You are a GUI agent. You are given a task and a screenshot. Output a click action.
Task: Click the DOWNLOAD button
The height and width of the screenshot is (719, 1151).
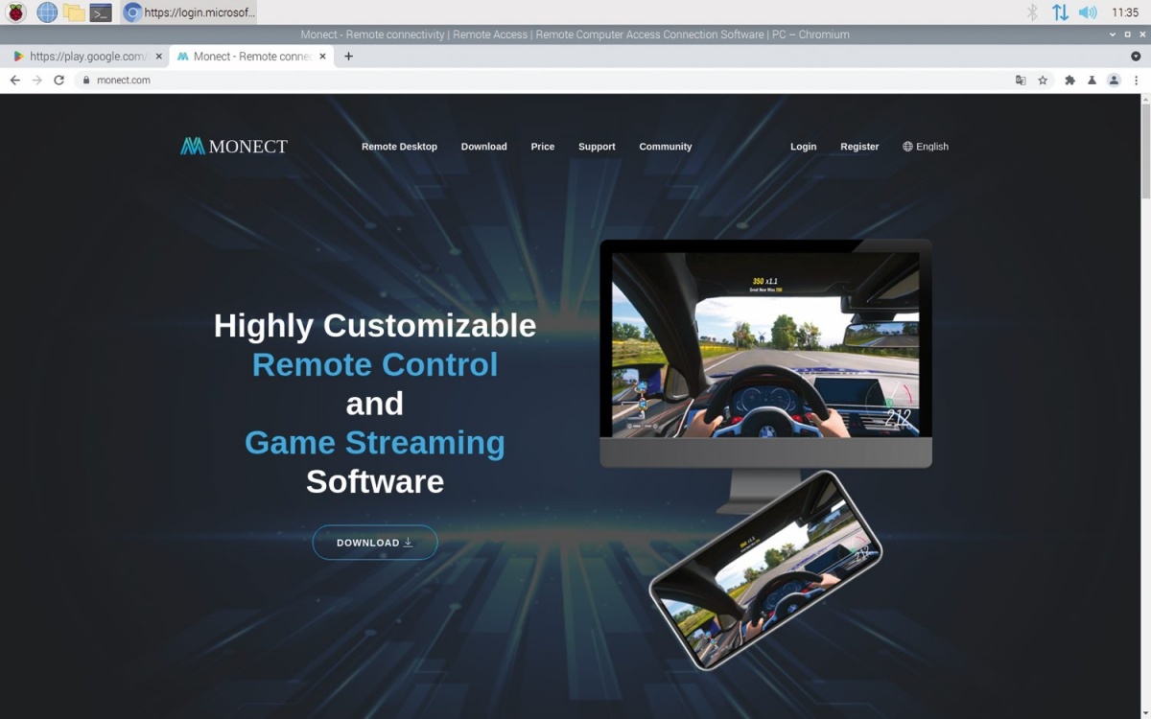pos(375,543)
